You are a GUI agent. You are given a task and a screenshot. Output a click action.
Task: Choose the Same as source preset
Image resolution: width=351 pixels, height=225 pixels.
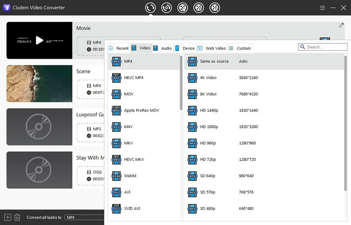pyautogui.click(x=264, y=61)
